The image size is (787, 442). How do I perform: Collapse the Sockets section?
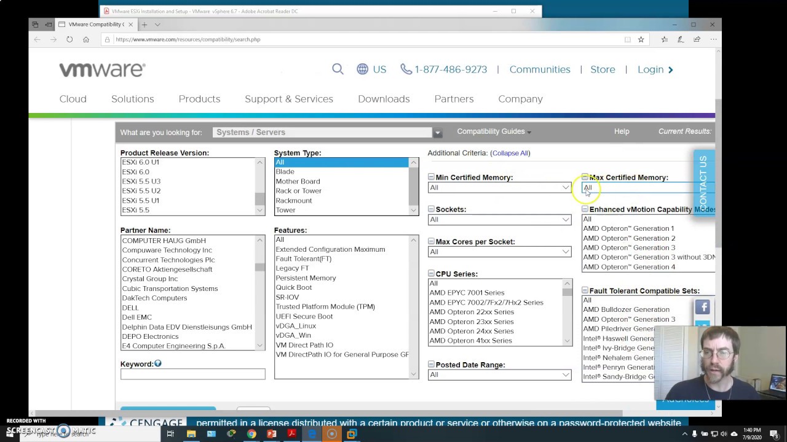click(431, 209)
